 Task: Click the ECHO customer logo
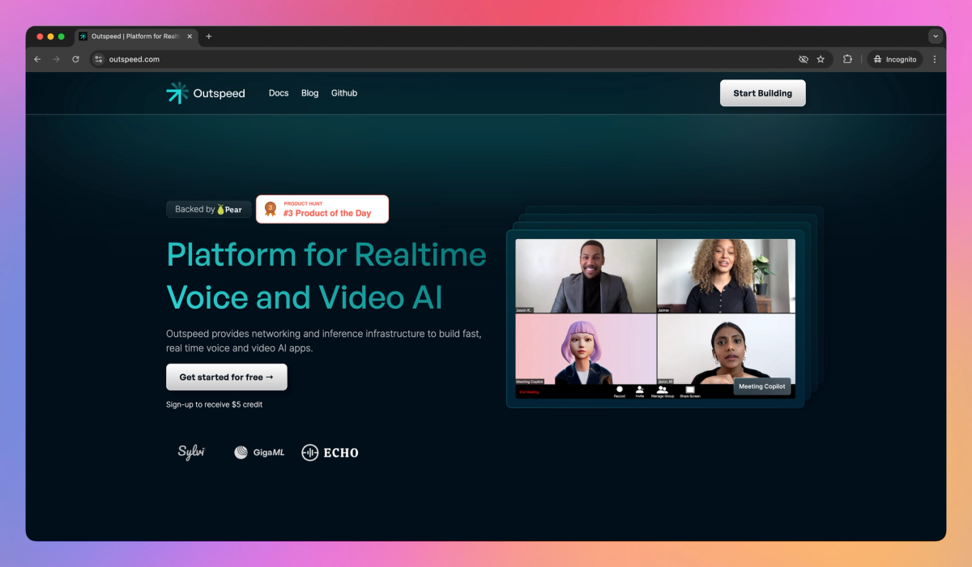330,453
